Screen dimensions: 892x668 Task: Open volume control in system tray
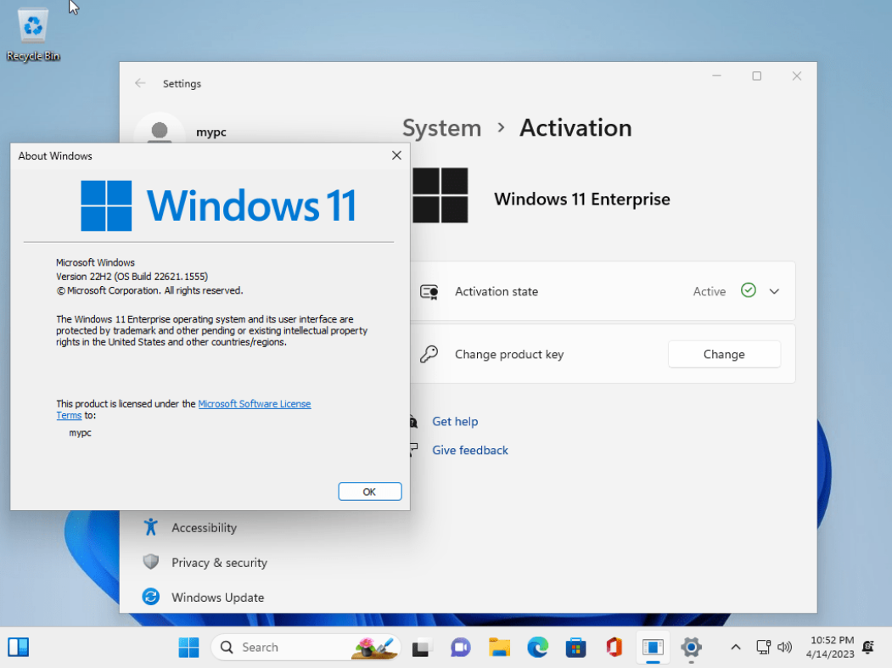tap(784, 648)
